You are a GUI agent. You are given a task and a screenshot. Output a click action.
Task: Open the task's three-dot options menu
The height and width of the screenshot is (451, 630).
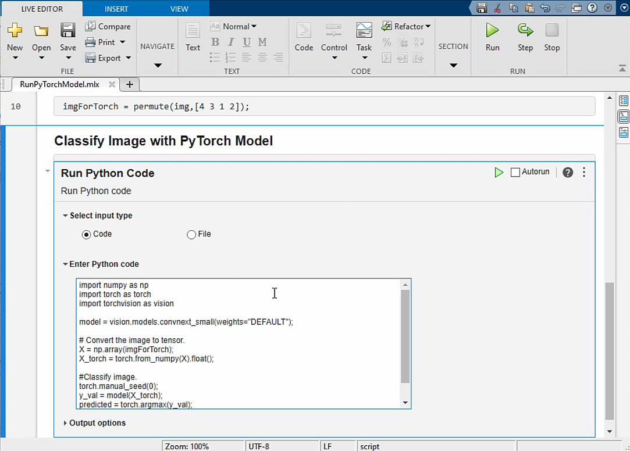(x=584, y=173)
